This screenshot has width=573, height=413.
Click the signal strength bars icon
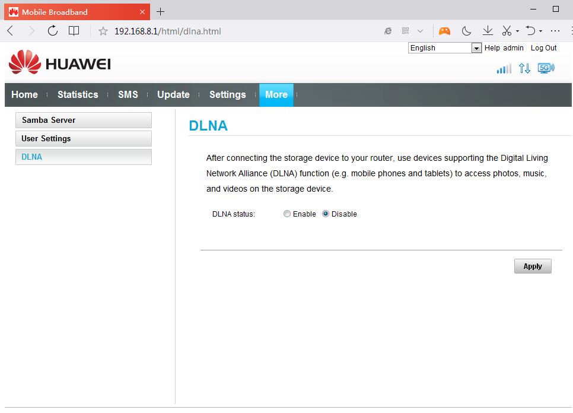(504, 69)
